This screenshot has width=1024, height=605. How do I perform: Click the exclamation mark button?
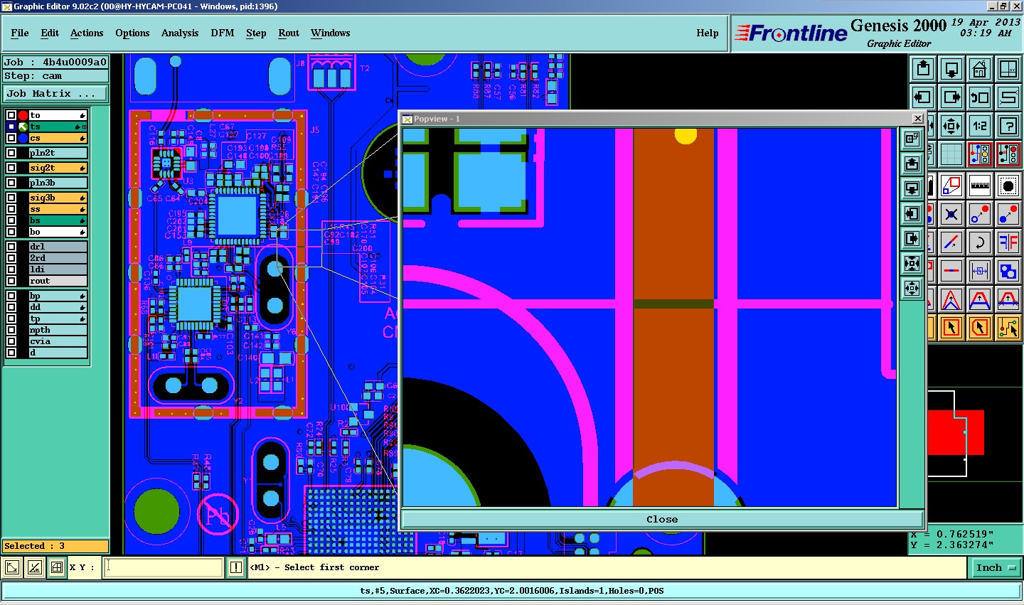[236, 567]
